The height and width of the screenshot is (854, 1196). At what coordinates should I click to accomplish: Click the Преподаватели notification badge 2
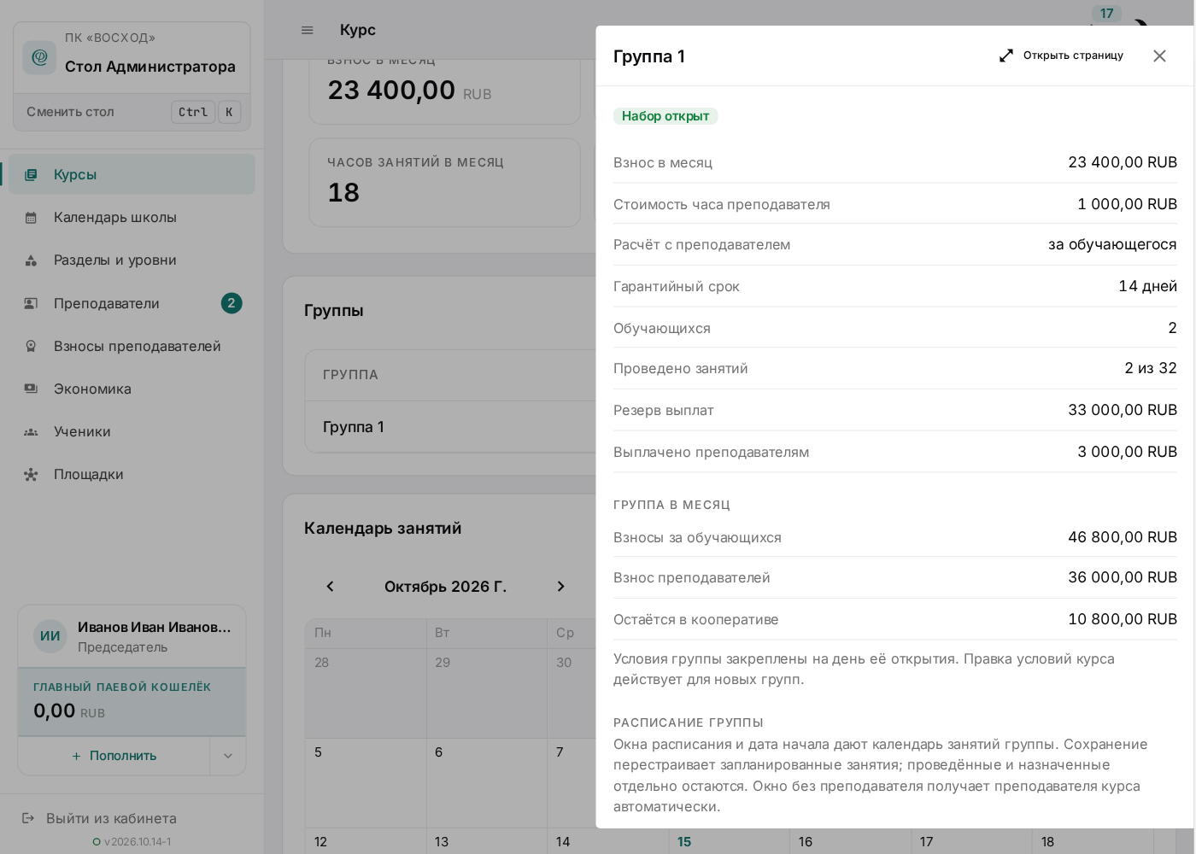pyautogui.click(x=232, y=303)
